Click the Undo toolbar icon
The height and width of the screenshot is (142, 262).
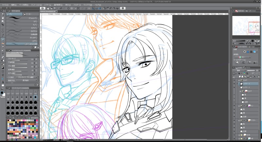point(61,8)
